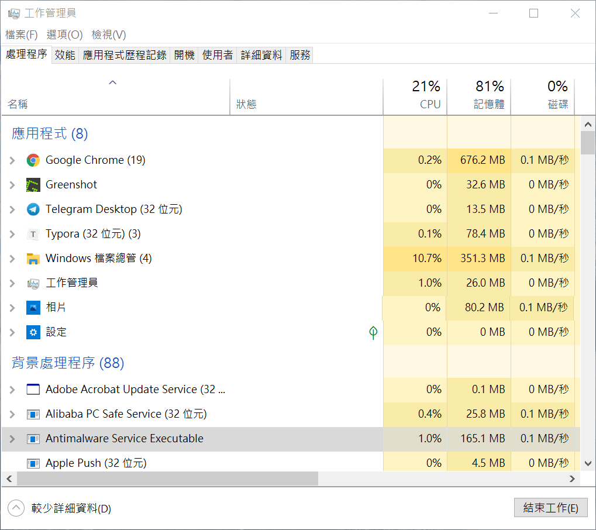Expand the Windows 檔案總管 (4) group

(x=12, y=259)
